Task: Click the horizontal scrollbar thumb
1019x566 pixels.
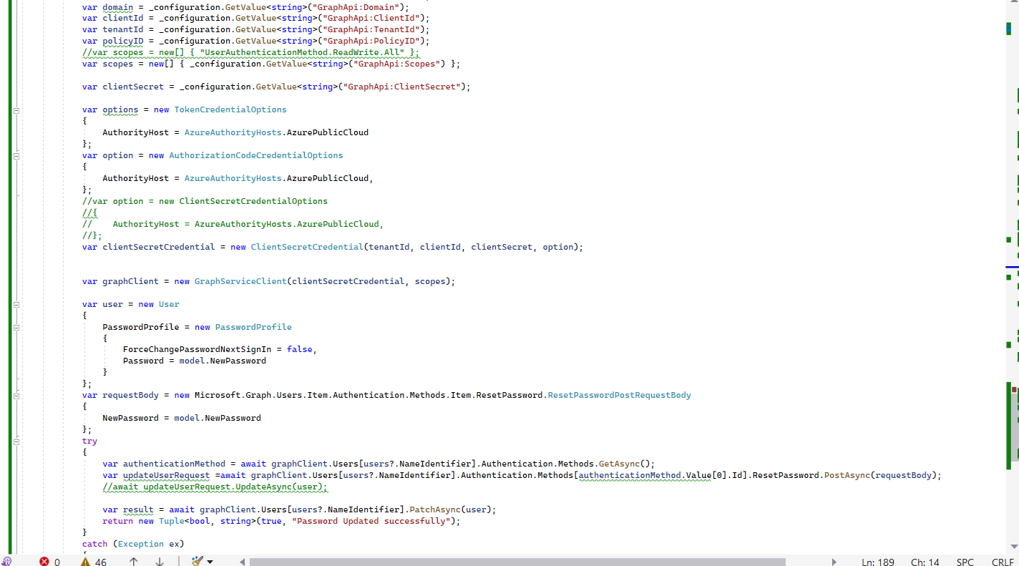Action: point(517,562)
